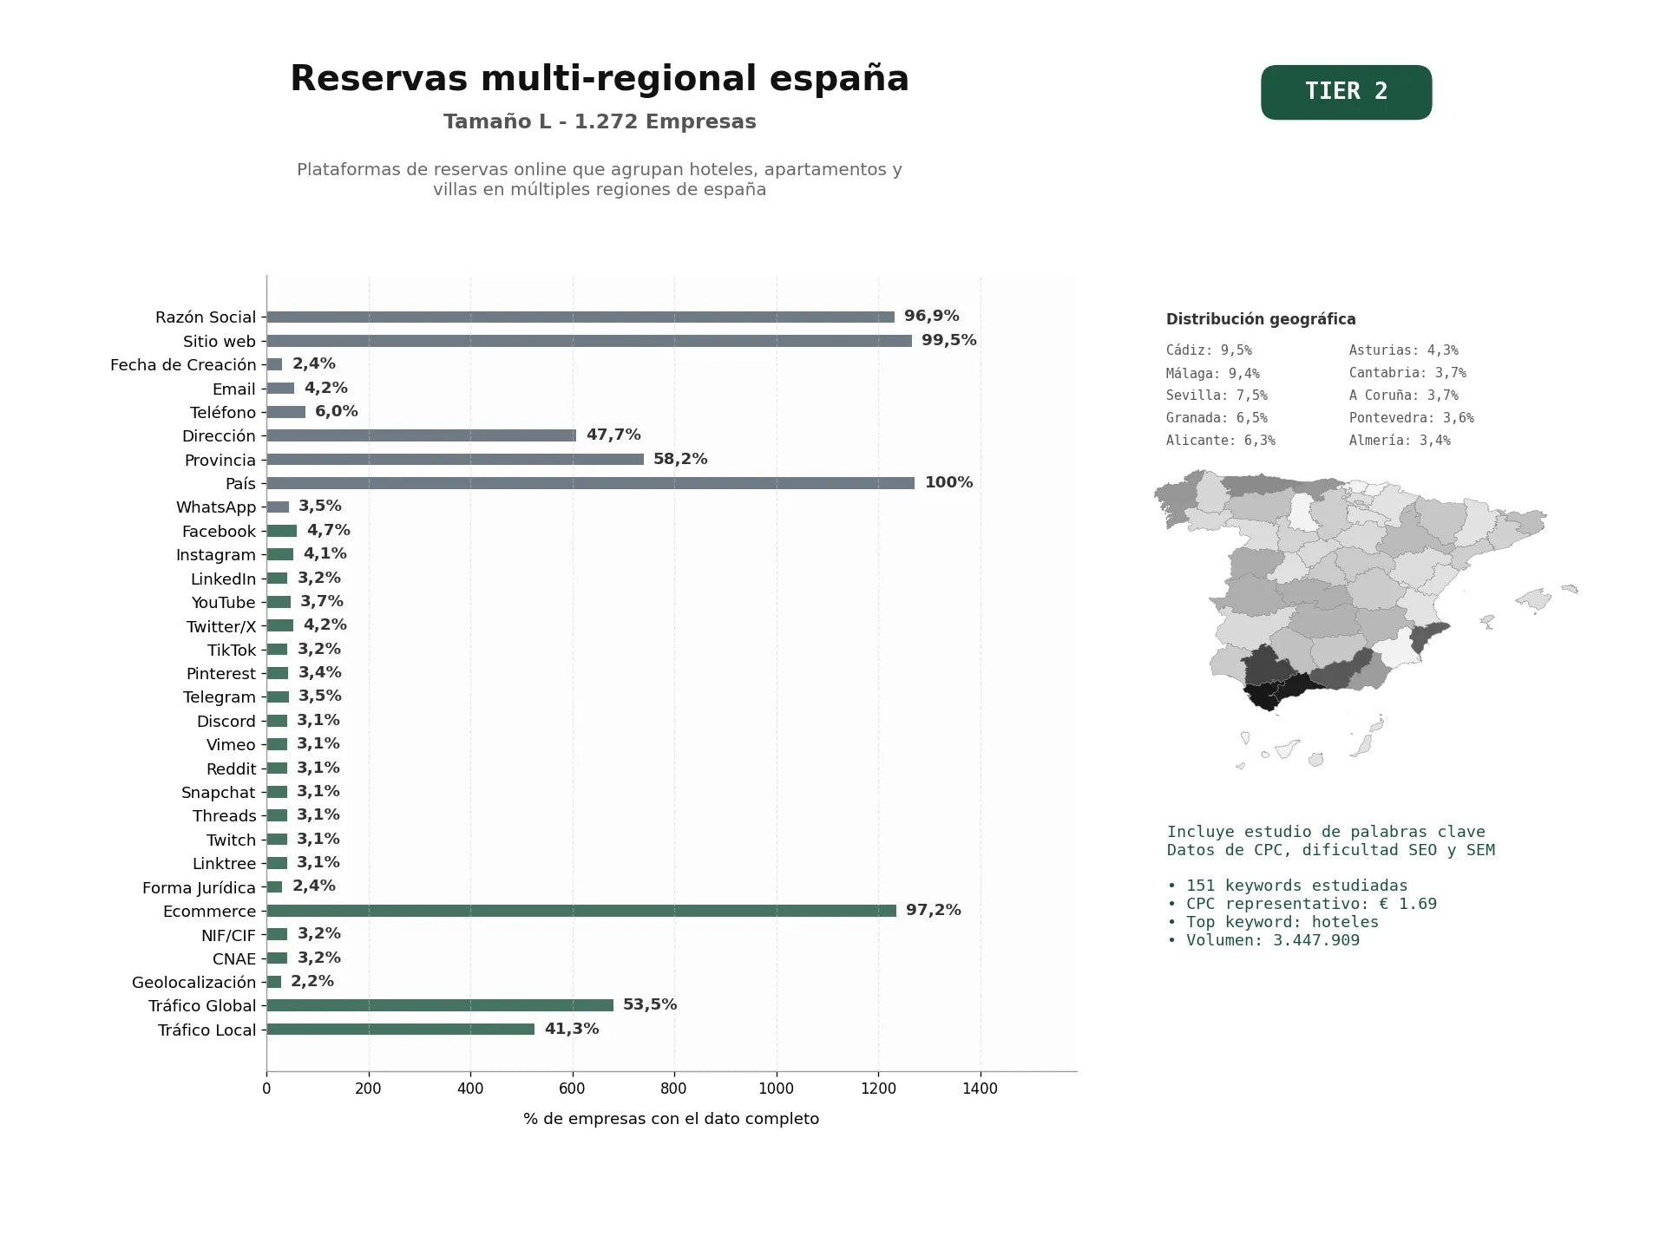This screenshot has height=1249, width=1666.
Task: Click the 'Fecha de Creación' label
Action: 183,365
